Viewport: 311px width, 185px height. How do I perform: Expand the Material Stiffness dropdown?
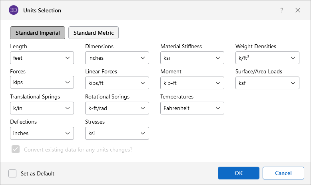point(192,58)
